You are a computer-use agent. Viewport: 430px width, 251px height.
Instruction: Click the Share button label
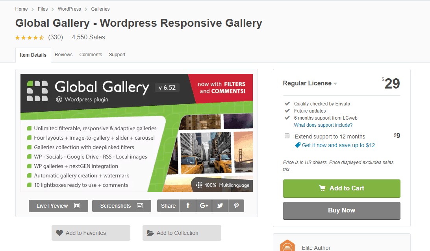pyautogui.click(x=169, y=206)
